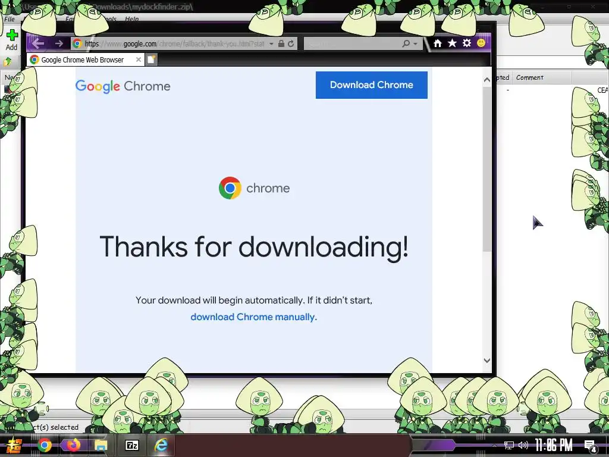Open the Start button on the taskbar
The height and width of the screenshot is (457, 609).
14,445
